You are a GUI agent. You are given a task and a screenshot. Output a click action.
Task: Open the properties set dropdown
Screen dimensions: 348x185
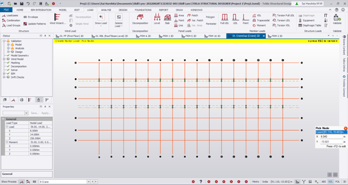tap(26, 113)
